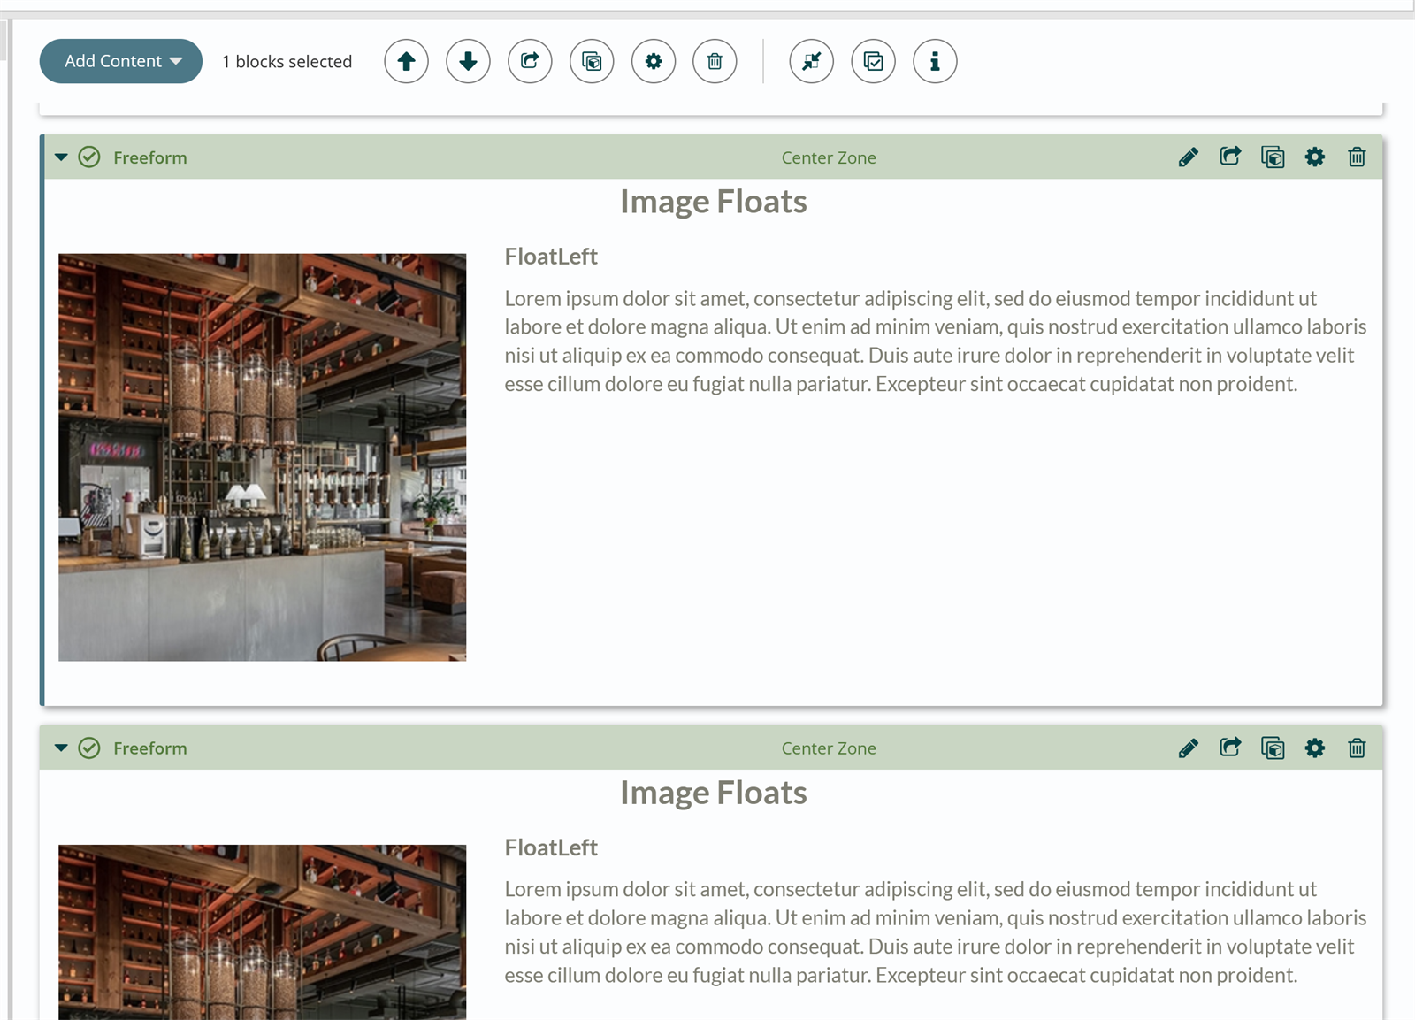Open the toolbar info icon
The image size is (1415, 1020).
tap(935, 61)
